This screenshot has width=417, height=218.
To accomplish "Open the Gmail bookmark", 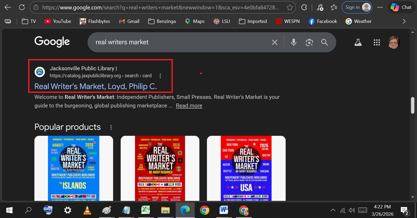I will 129,21.
